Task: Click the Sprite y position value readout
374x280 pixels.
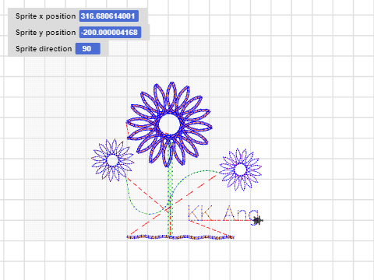Action: (x=110, y=33)
